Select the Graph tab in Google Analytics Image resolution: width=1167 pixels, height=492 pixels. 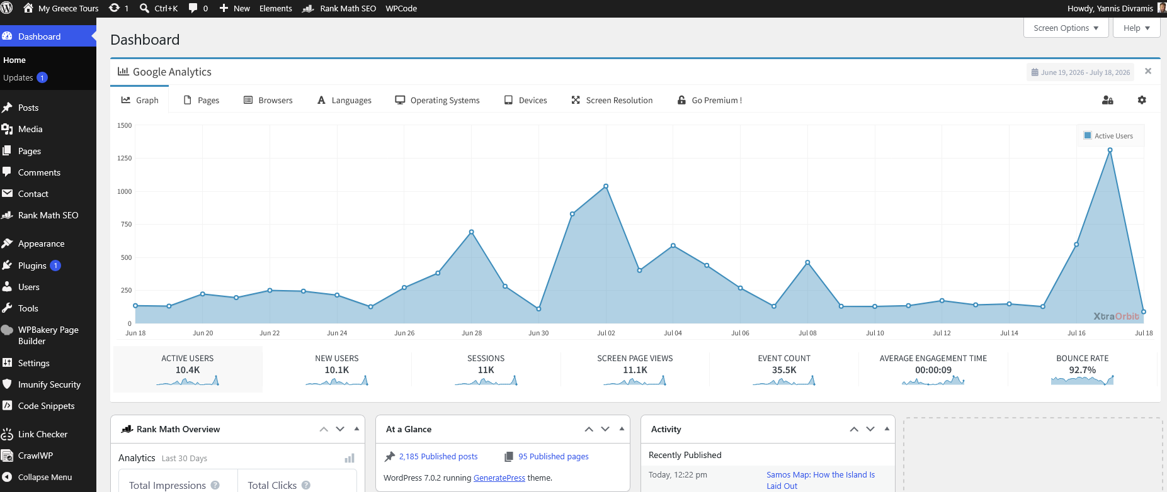click(140, 100)
